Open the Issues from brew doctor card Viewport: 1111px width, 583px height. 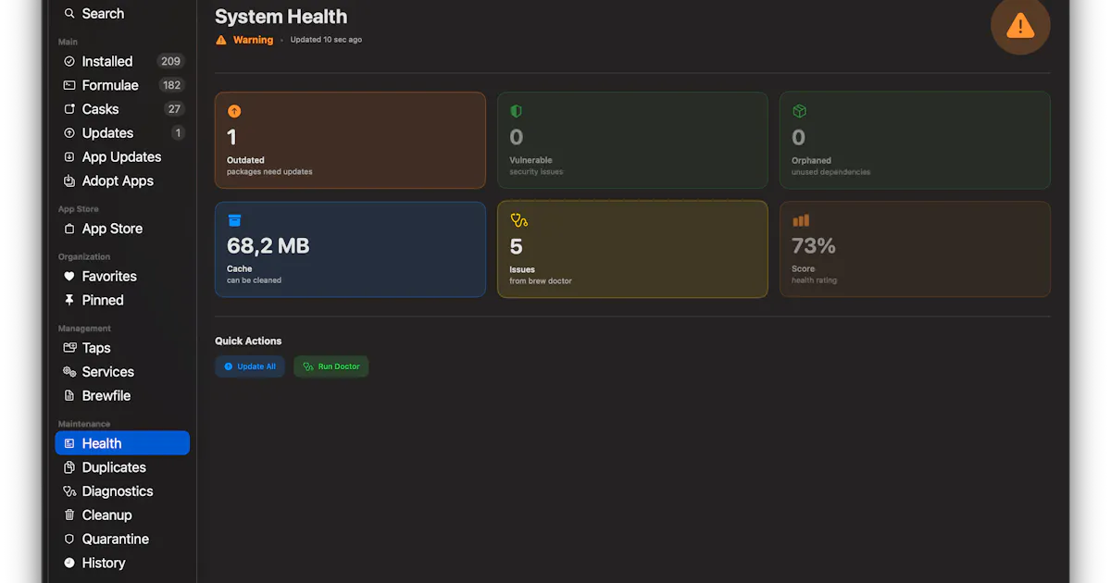632,249
